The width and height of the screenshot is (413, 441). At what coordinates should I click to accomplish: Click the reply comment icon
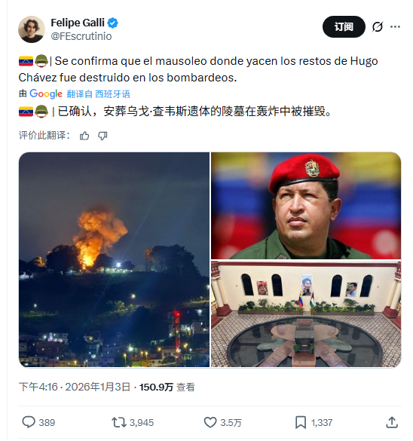point(29,422)
